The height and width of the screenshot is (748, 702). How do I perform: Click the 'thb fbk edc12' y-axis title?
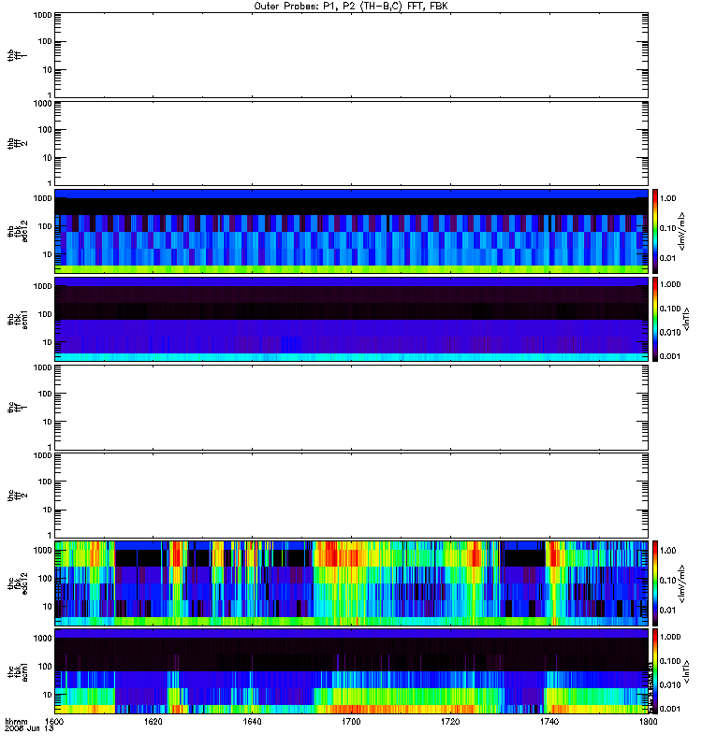[x=17, y=231]
